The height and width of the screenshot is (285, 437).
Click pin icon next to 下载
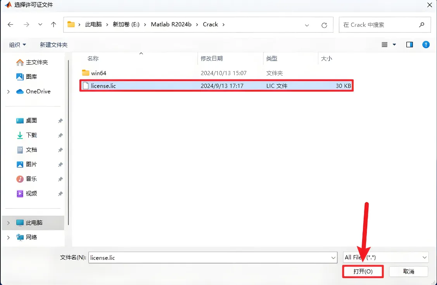[x=60, y=135]
